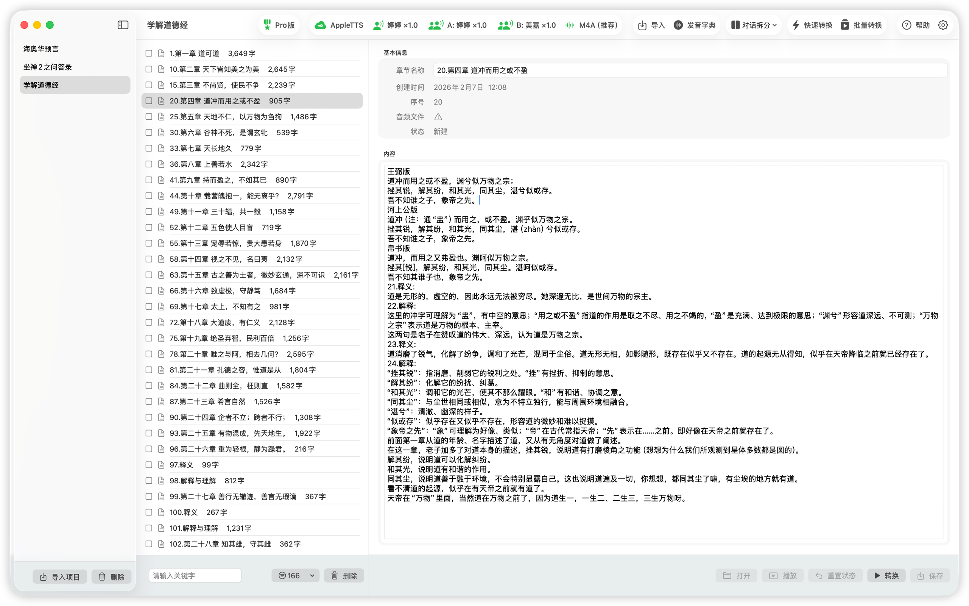Viewport: 969px width, 606px height.
Task: Open chapter 75.第十九章 绝圣弃智
Action: 252,338
